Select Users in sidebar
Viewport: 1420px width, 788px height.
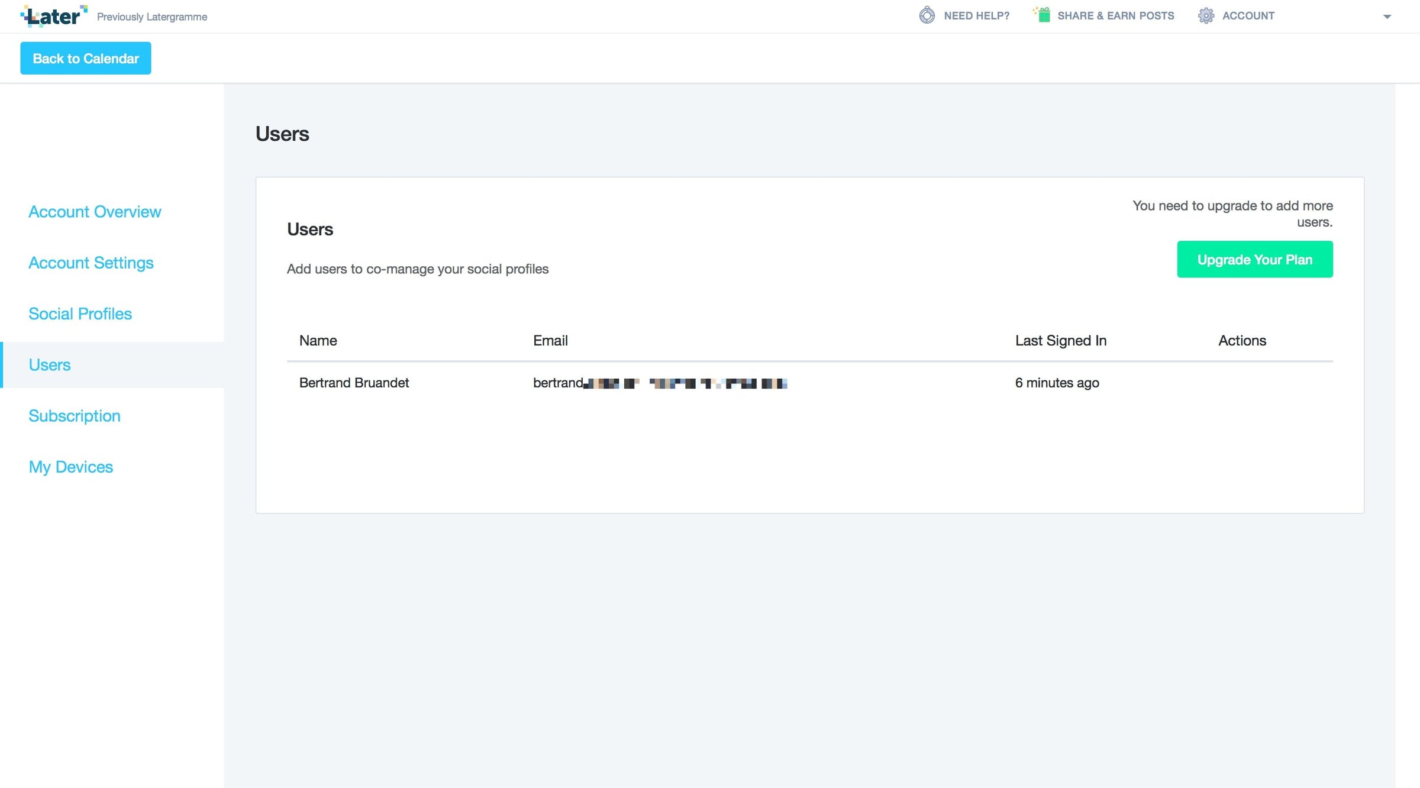click(112, 365)
